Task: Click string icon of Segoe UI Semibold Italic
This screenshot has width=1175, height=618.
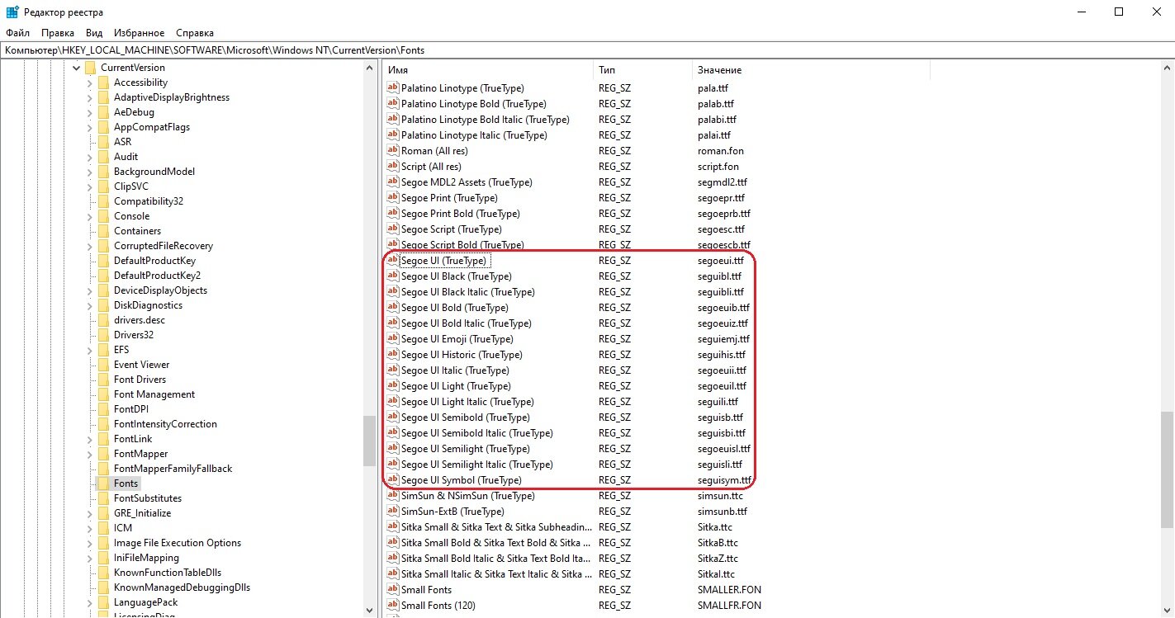Action: click(x=393, y=433)
